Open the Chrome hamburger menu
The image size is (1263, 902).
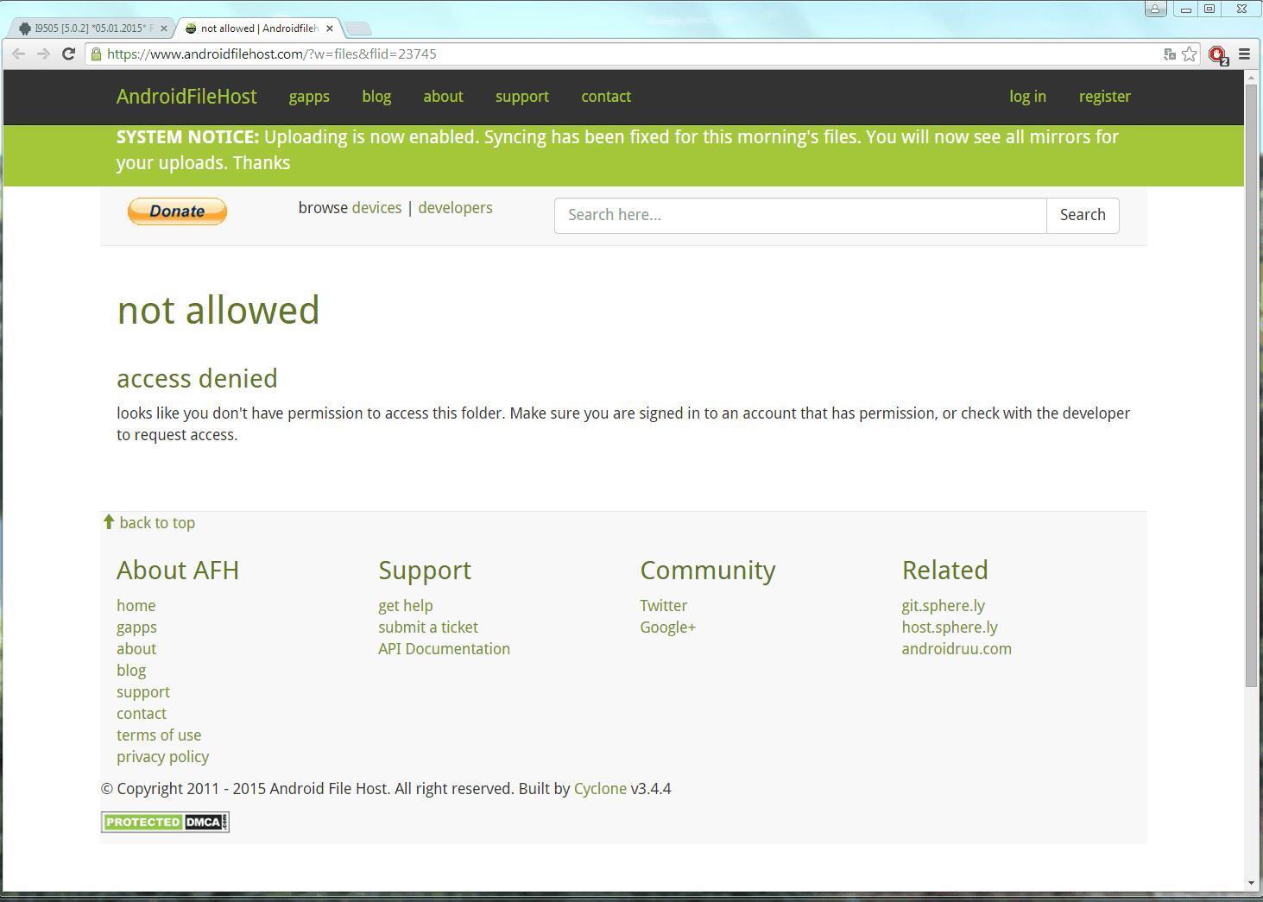[x=1244, y=54]
